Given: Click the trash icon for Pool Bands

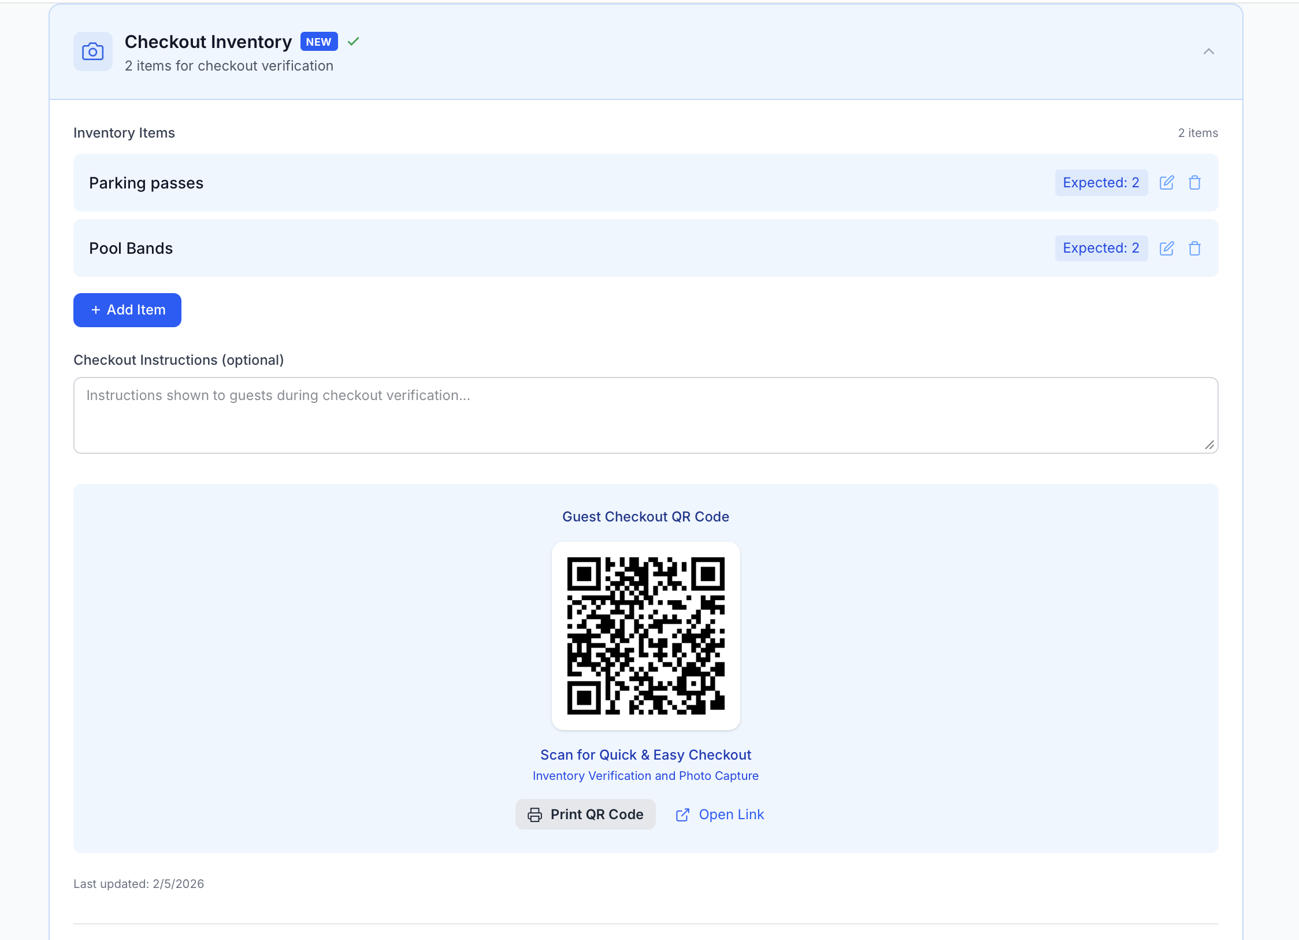Looking at the screenshot, I should click(1194, 248).
